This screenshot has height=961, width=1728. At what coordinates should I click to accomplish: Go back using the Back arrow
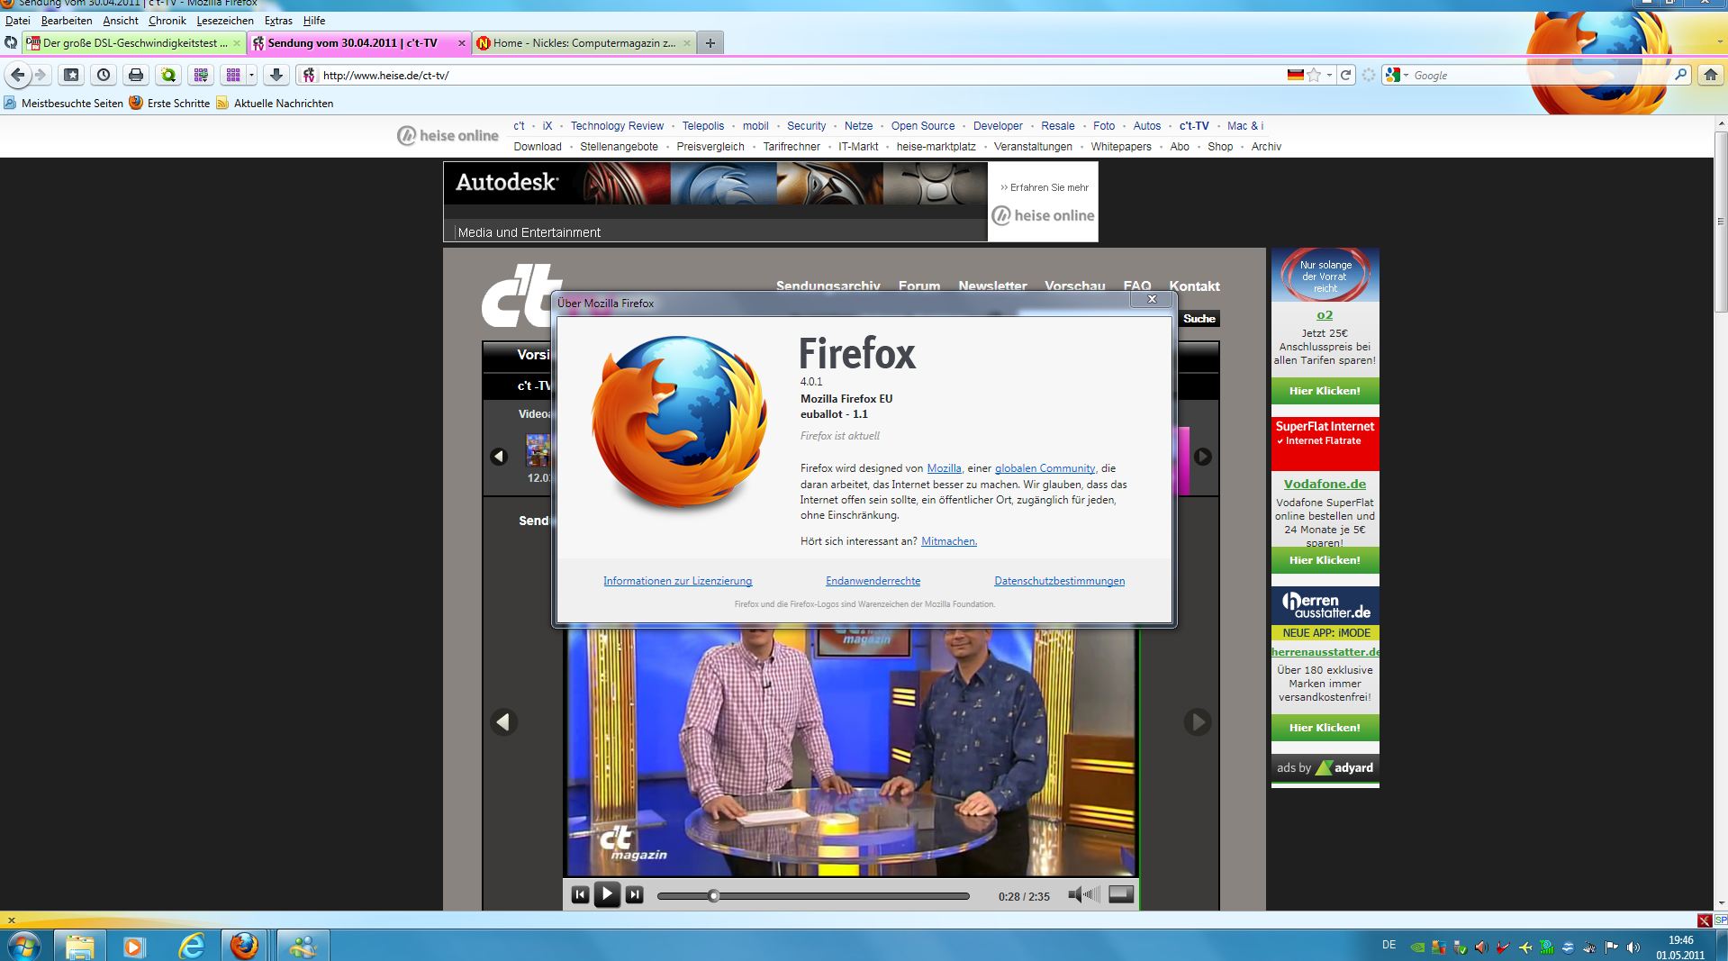click(17, 75)
